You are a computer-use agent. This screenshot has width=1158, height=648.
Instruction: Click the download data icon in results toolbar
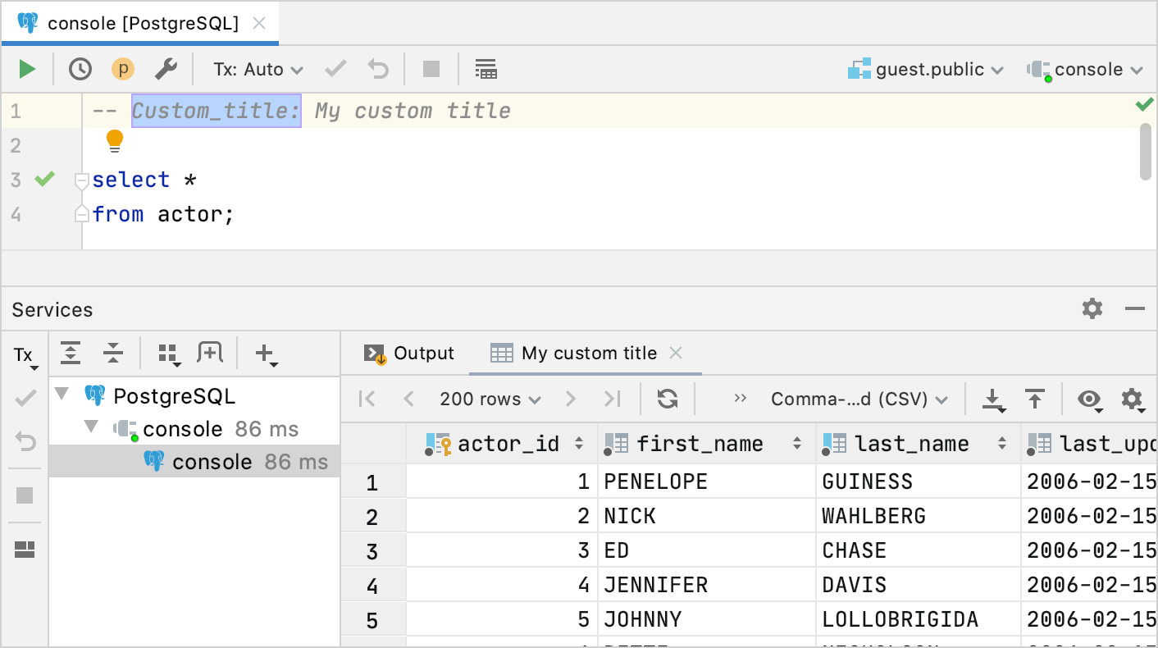coord(993,399)
